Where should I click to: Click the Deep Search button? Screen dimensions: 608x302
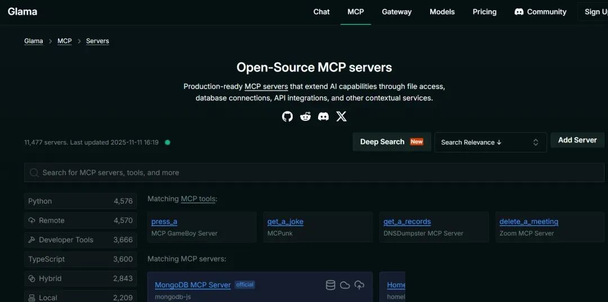392,142
